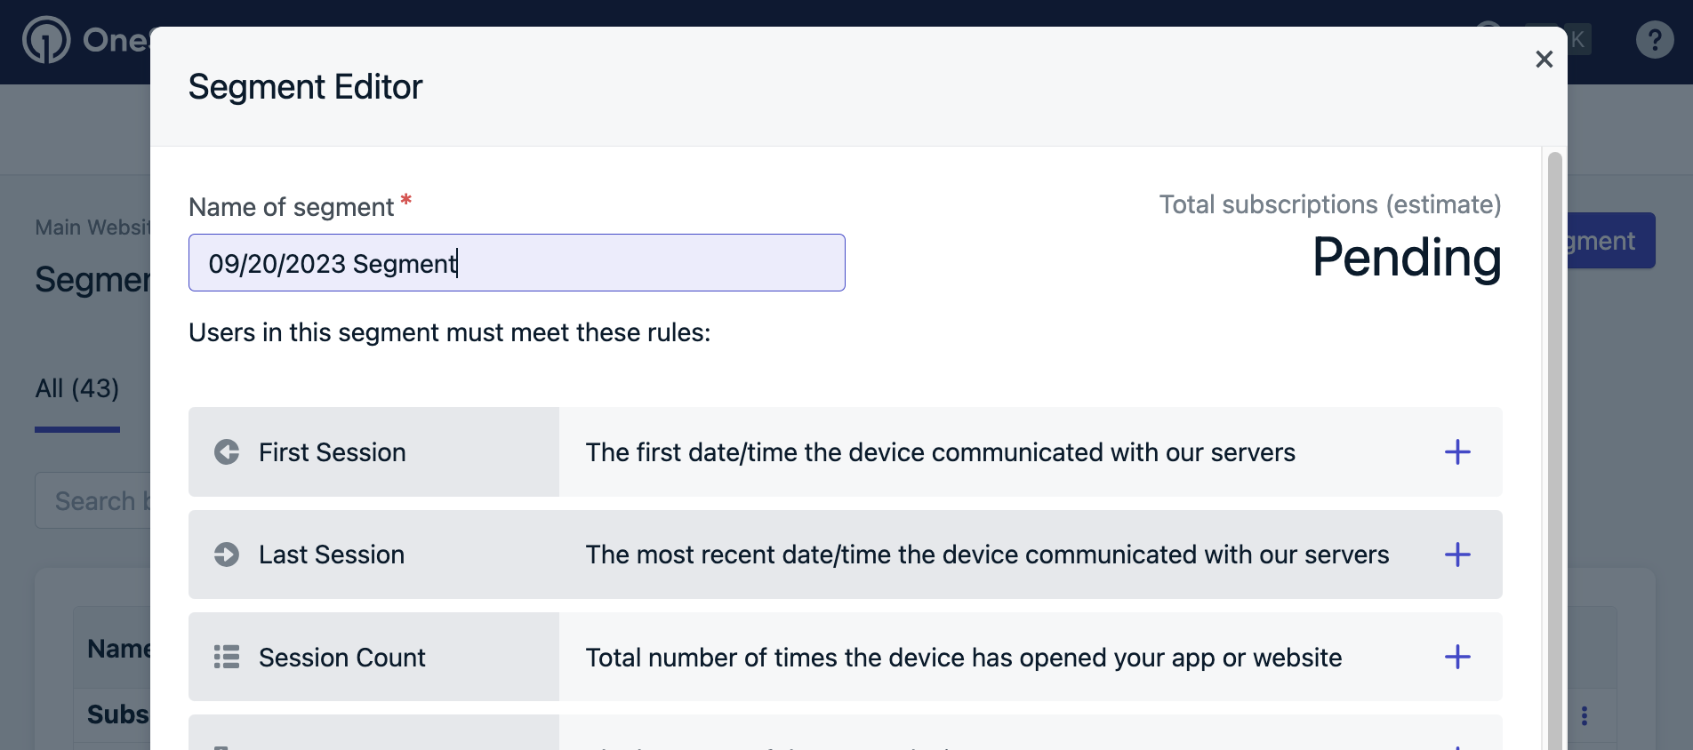The width and height of the screenshot is (1693, 750).
Task: Add the Session Count rule with plus
Action: pyautogui.click(x=1457, y=657)
